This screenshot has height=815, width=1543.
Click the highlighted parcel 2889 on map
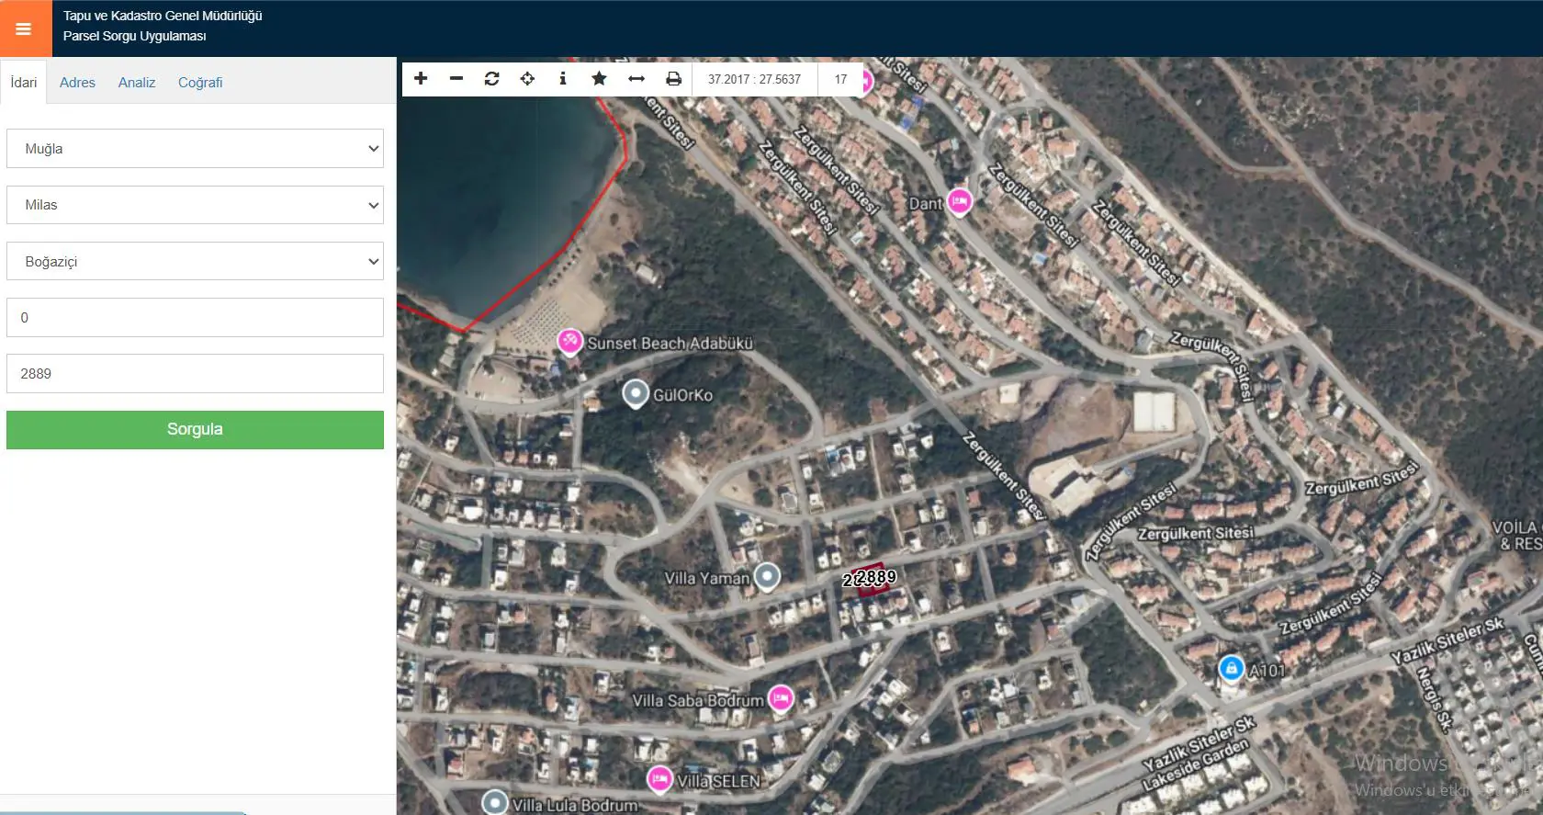(x=872, y=581)
